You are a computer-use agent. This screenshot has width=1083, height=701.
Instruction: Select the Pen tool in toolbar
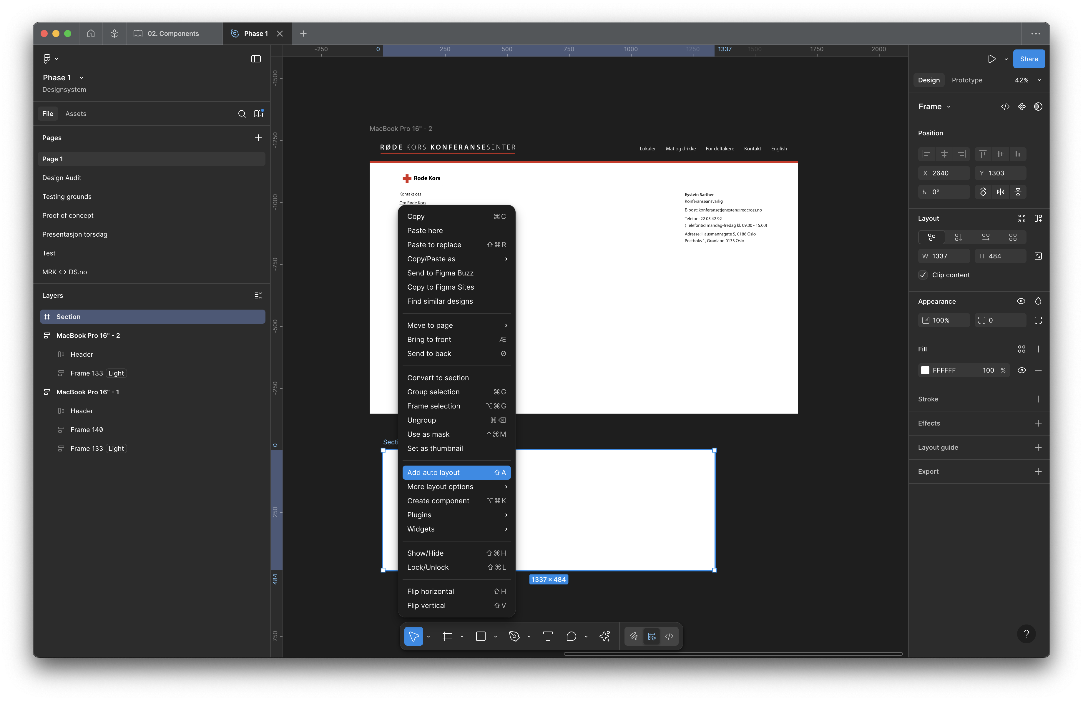click(x=514, y=636)
